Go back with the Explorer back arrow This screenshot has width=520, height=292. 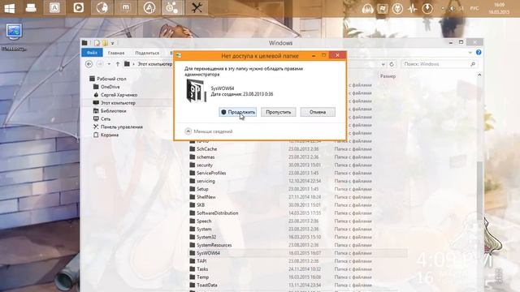point(89,64)
